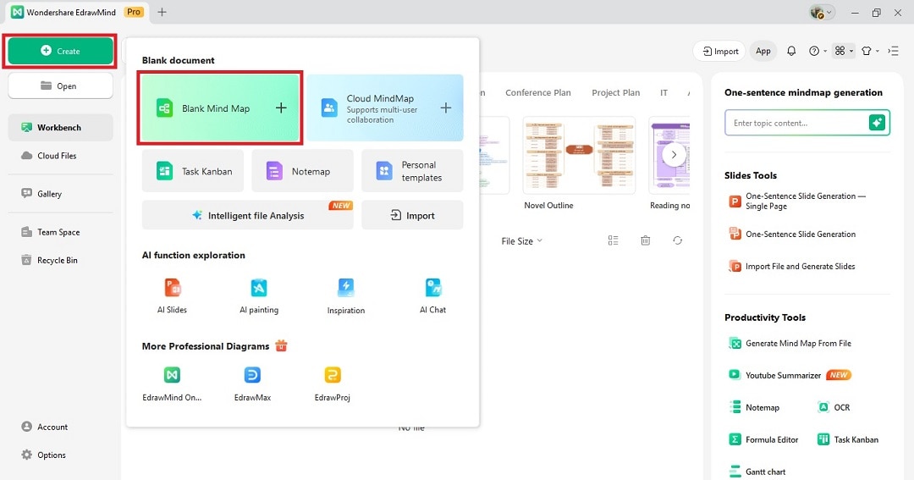Show next templates with arrow
914x480 pixels.
674,155
